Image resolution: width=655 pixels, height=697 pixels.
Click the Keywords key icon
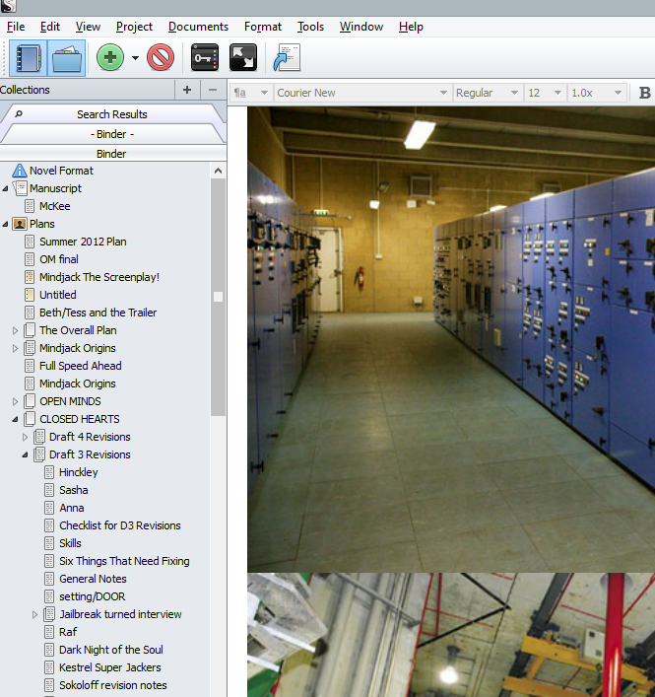tap(204, 58)
